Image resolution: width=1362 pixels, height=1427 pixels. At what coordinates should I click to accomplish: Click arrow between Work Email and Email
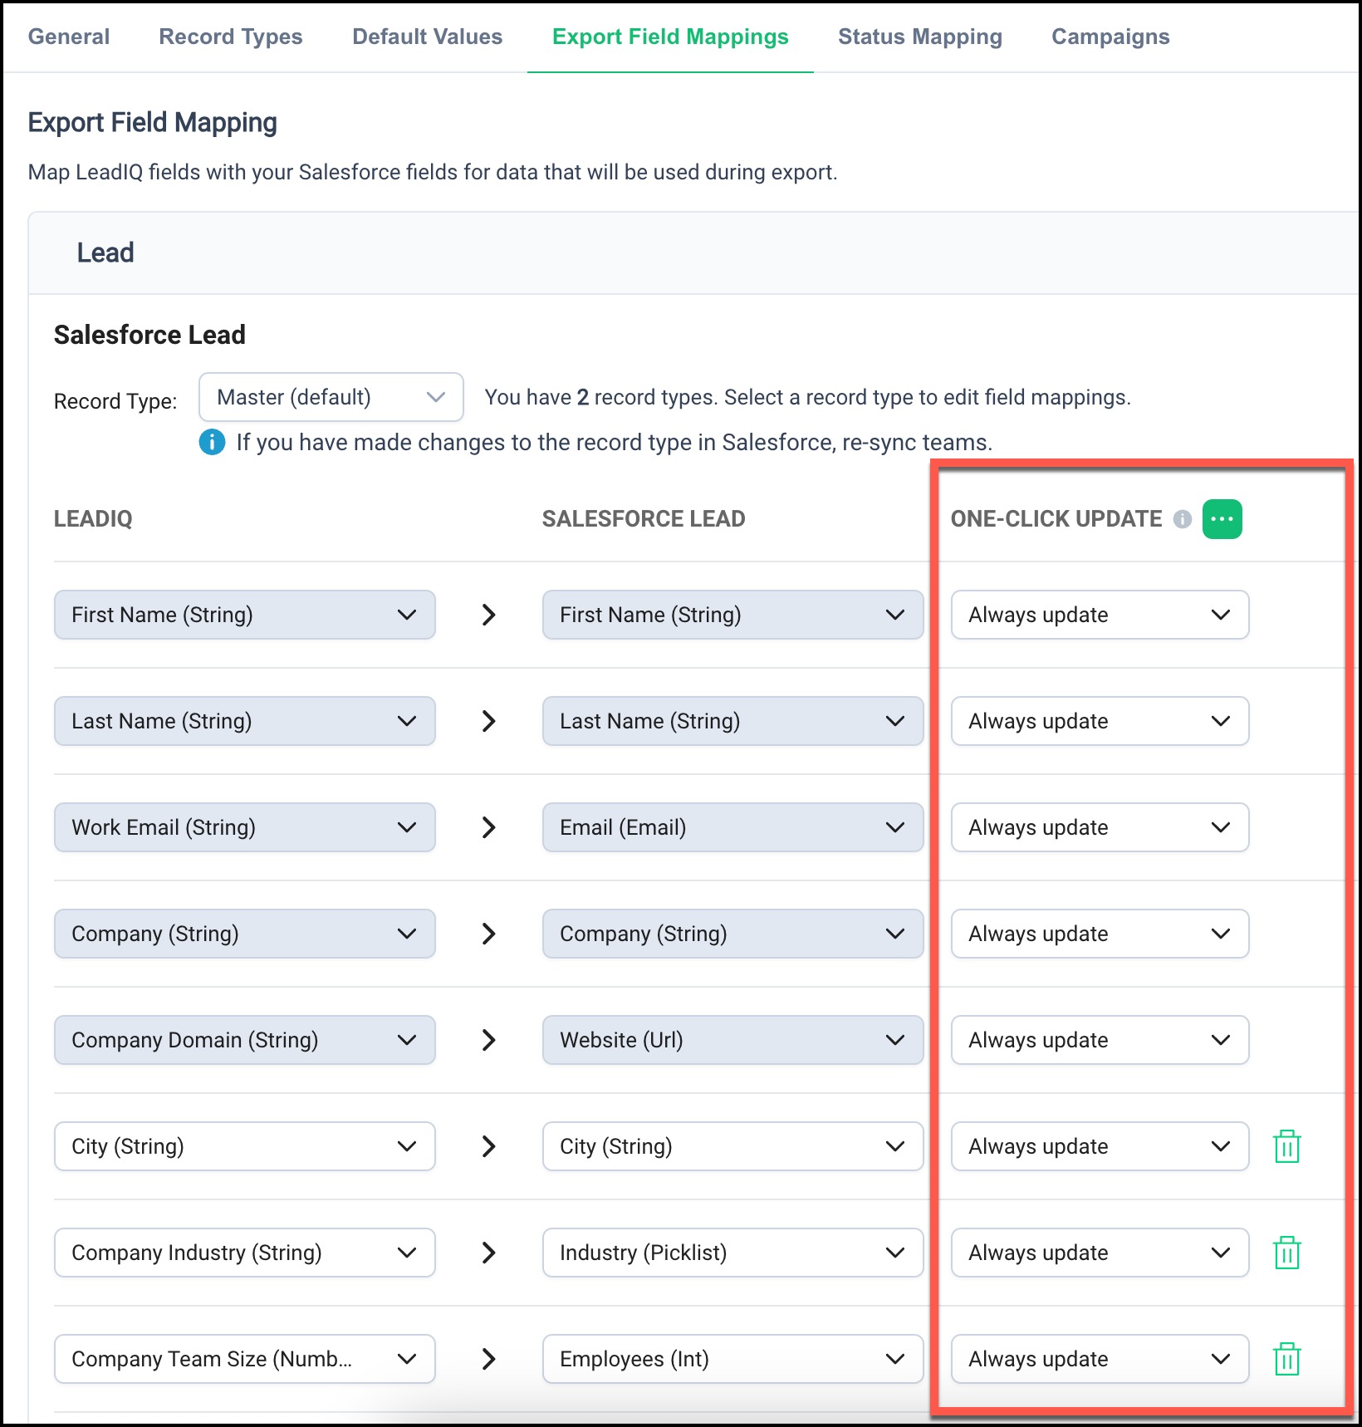(488, 827)
